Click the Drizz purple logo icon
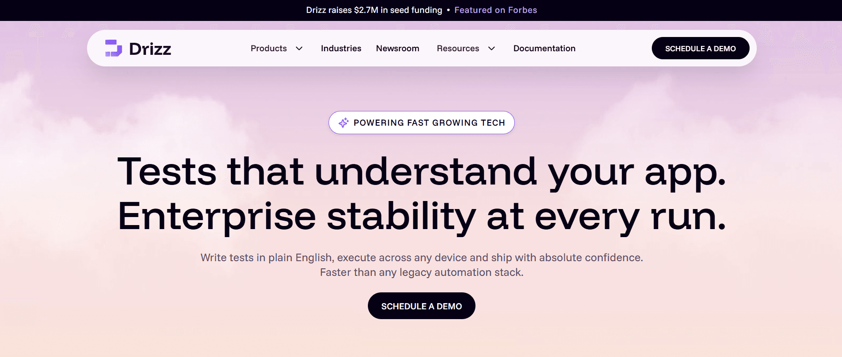Image resolution: width=842 pixels, height=357 pixels. (x=113, y=48)
